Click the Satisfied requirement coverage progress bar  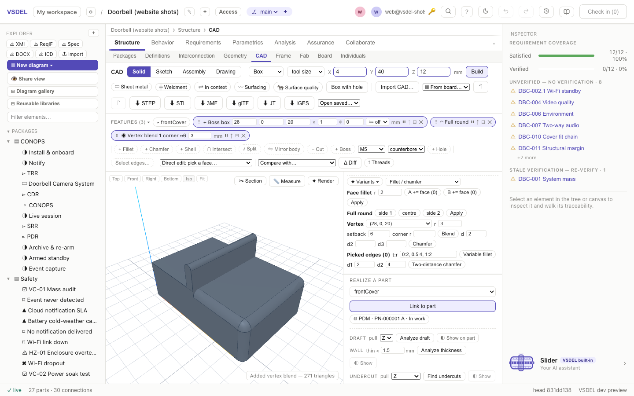(566, 55)
